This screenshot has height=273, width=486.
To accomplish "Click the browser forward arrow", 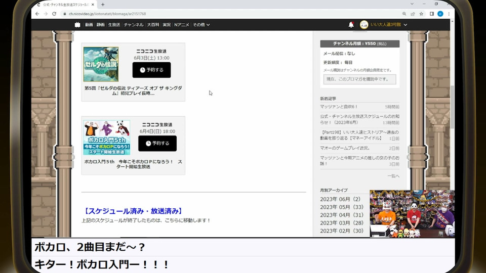I will coord(46,14).
